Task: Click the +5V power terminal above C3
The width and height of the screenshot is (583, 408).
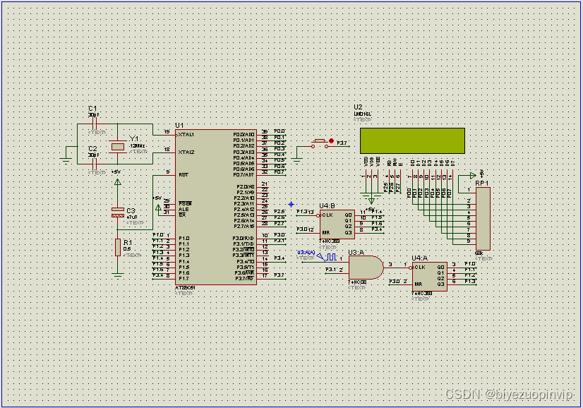Action: tap(118, 182)
